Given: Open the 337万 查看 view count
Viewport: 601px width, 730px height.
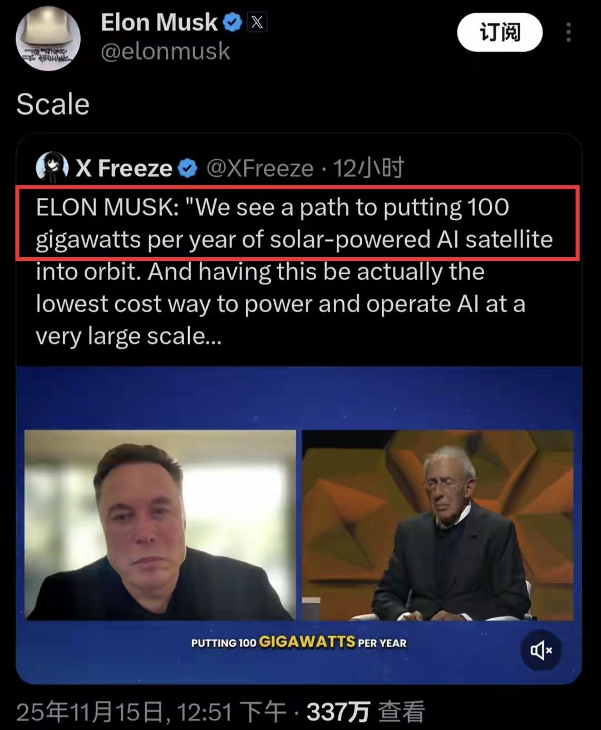Looking at the screenshot, I should tap(366, 712).
